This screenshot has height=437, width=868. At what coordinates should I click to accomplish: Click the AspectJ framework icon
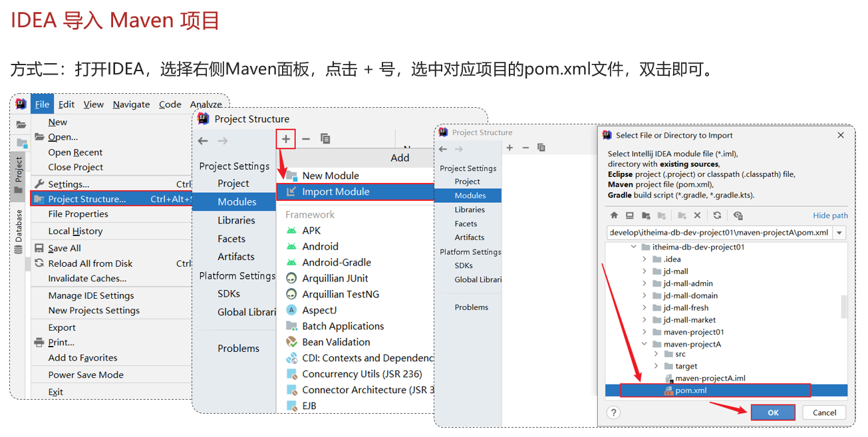[291, 310]
